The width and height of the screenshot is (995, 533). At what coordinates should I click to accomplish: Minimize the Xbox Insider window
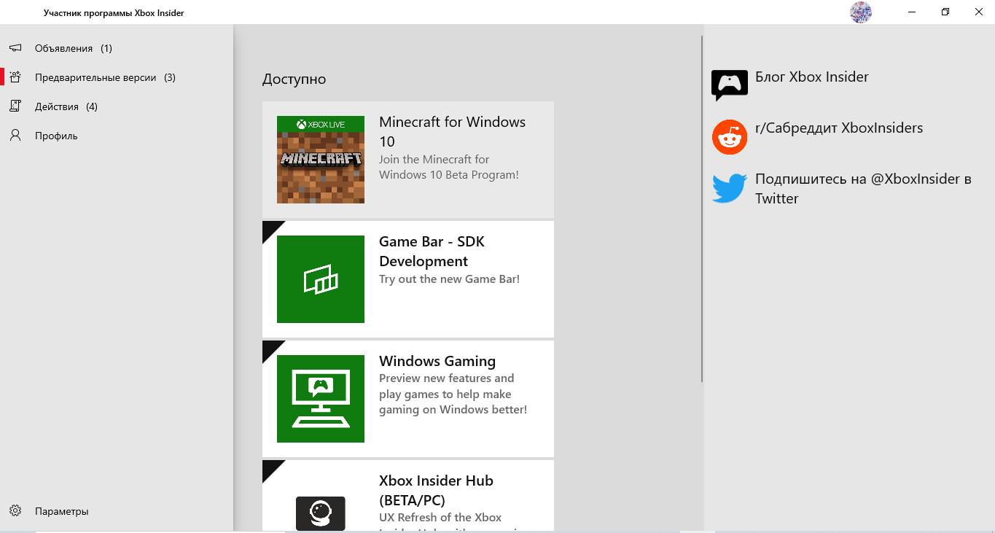pyautogui.click(x=913, y=12)
